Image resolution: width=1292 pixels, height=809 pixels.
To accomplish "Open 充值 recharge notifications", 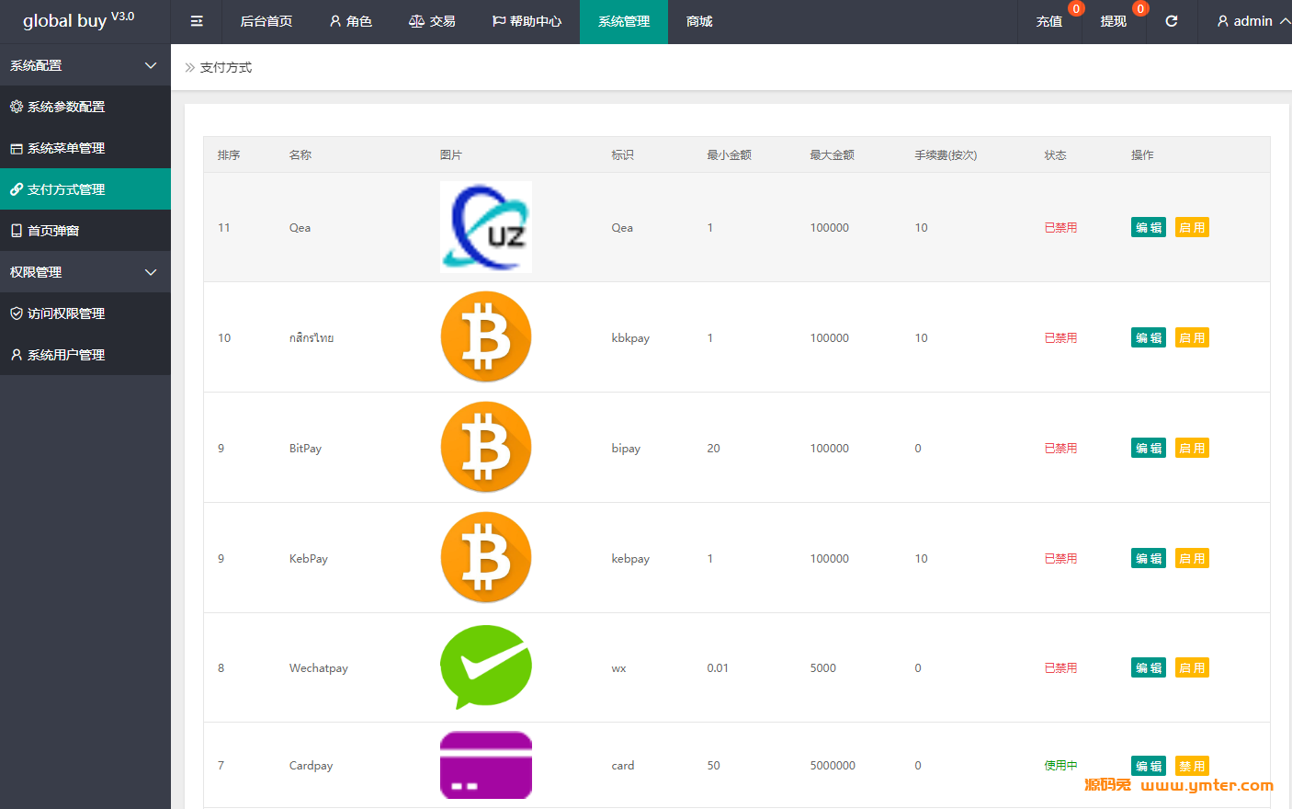I will click(x=1049, y=21).
